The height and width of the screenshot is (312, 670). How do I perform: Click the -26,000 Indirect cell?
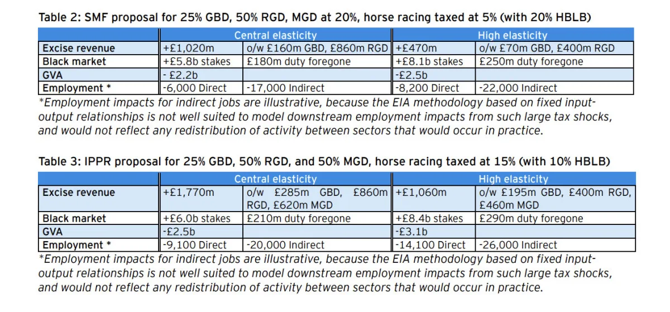[518, 244]
